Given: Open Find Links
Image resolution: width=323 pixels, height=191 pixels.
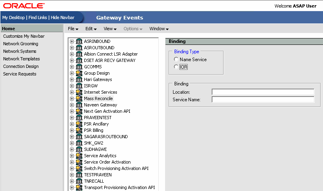Looking at the screenshot, I should pyautogui.click(x=38, y=18).
